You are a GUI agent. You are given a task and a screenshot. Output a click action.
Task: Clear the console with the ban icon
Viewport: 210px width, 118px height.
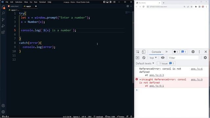pos(144,58)
